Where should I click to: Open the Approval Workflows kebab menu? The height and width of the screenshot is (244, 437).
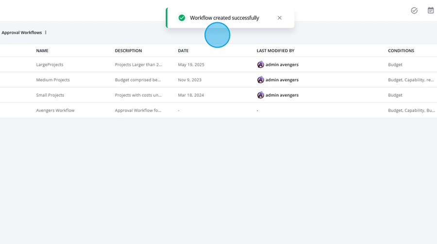[x=46, y=33]
